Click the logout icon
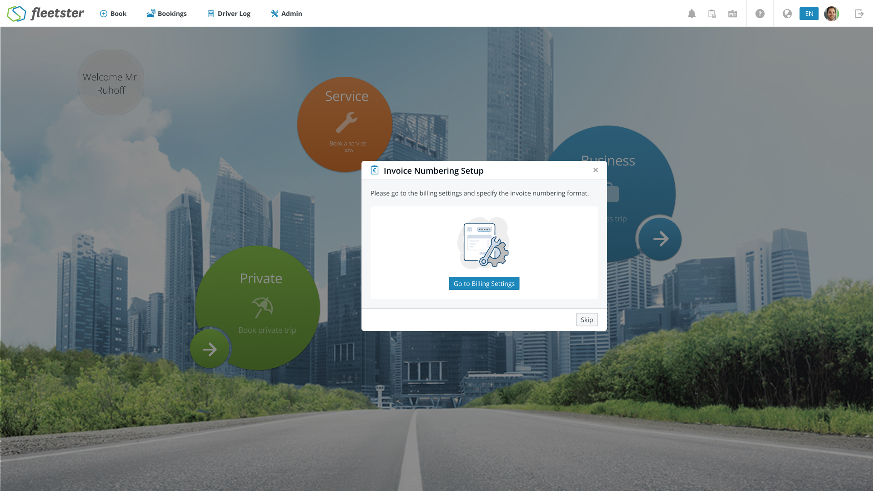Screen dimensions: 873x491 coord(859,14)
